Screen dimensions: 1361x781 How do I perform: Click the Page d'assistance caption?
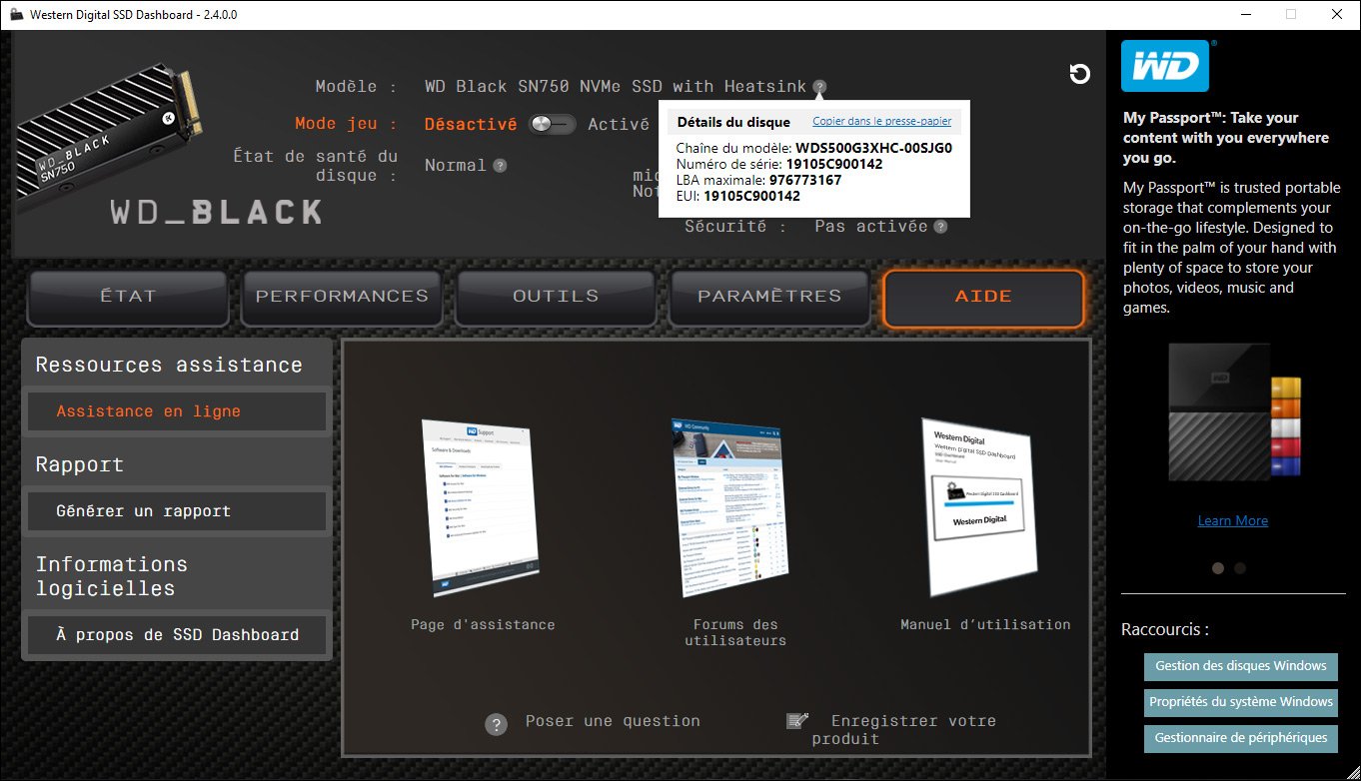[x=483, y=625]
